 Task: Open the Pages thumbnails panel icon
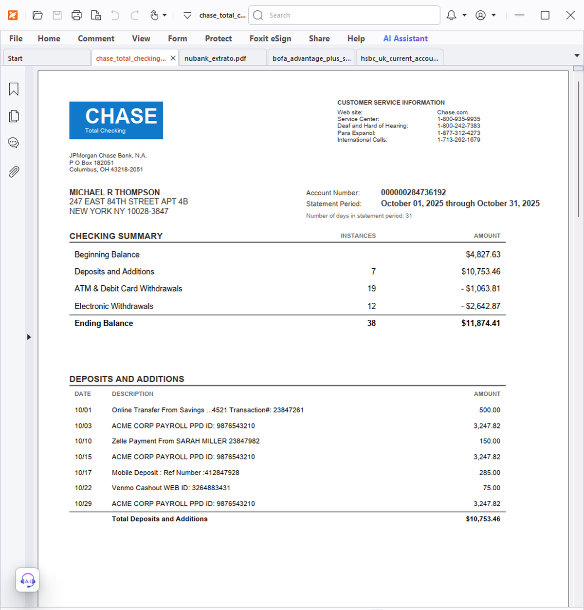(14, 116)
